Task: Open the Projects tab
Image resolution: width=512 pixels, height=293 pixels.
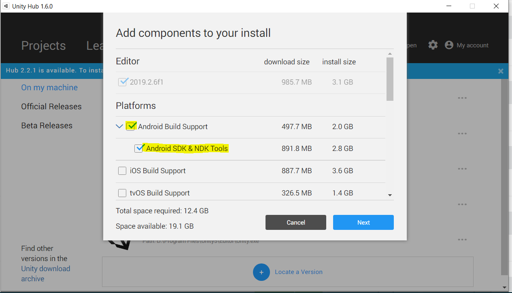Action: coord(43,46)
